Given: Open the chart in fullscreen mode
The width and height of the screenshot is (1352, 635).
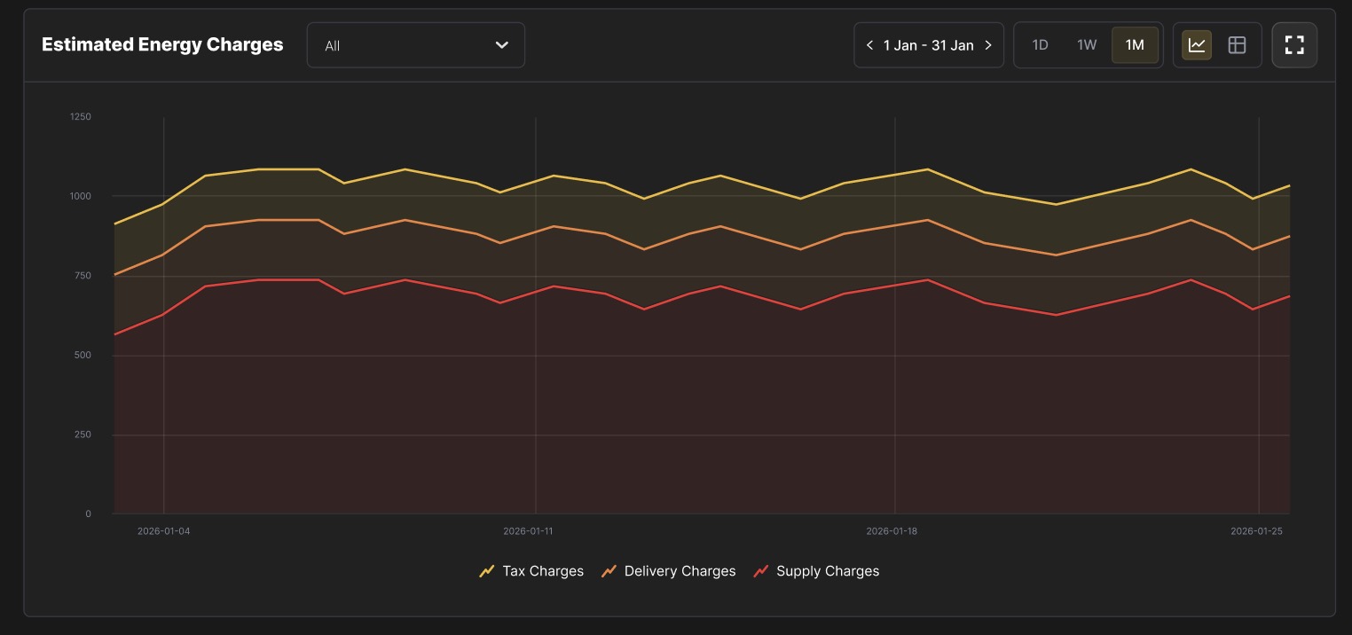Looking at the screenshot, I should 1294,45.
